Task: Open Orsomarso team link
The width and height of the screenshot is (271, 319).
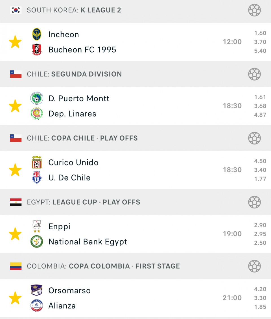Action: tap(69, 290)
